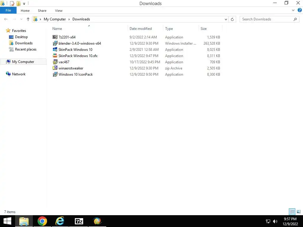
Task: Refresh the Downloads folder
Action: coord(232,19)
